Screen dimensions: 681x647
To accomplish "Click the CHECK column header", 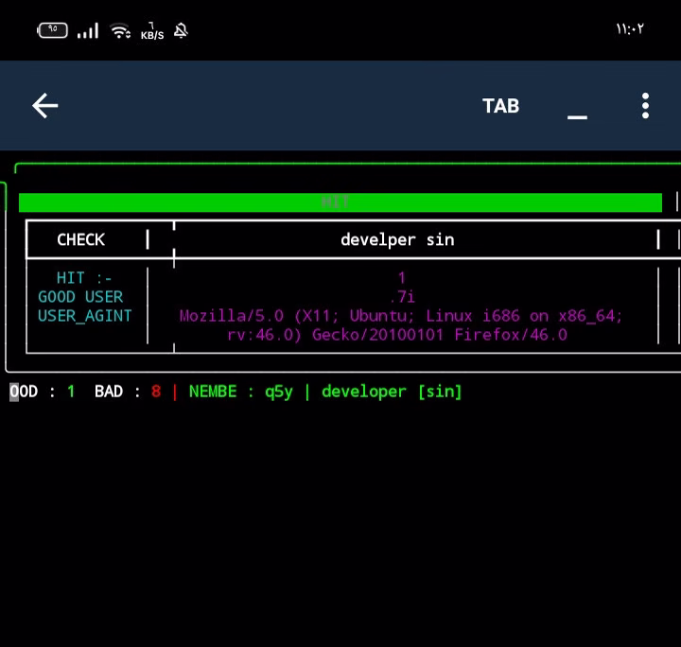I will click(x=80, y=239).
